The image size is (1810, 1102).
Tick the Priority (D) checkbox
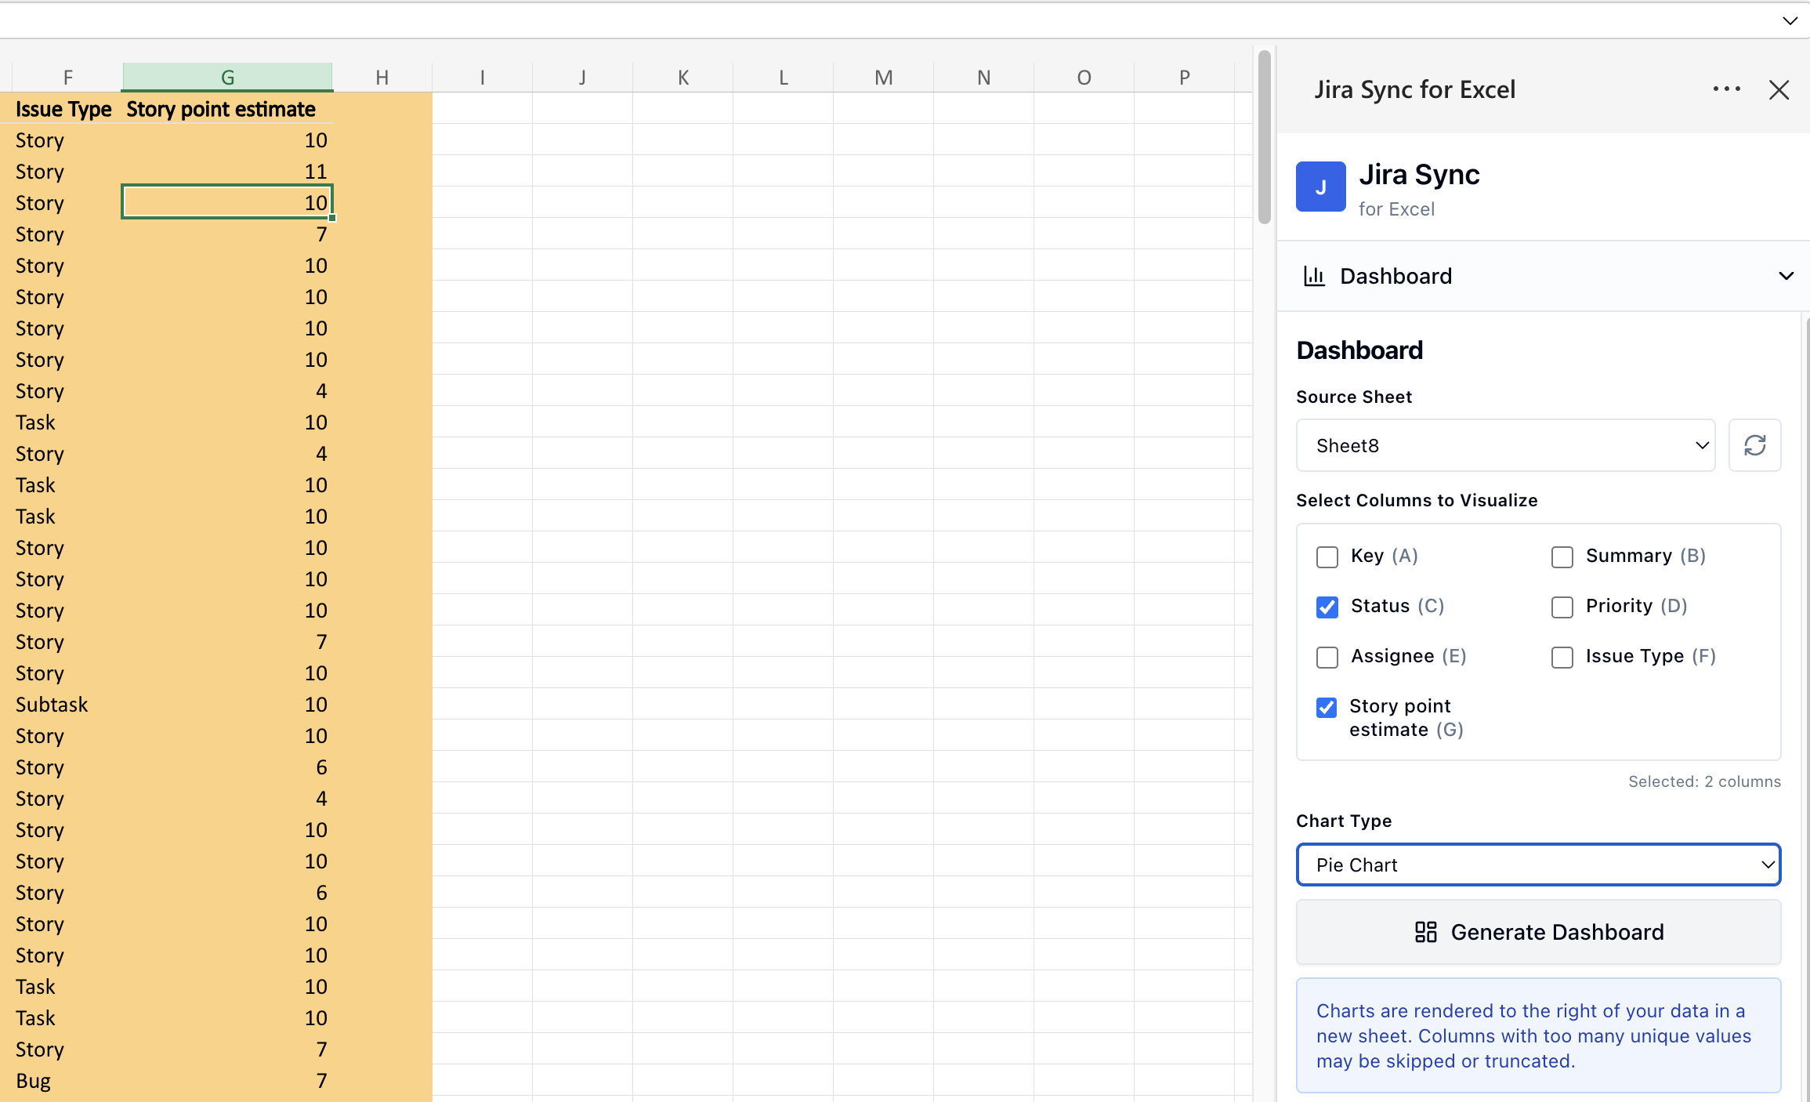tap(1562, 607)
